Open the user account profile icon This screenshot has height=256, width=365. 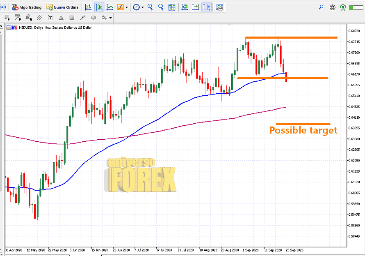333,7
